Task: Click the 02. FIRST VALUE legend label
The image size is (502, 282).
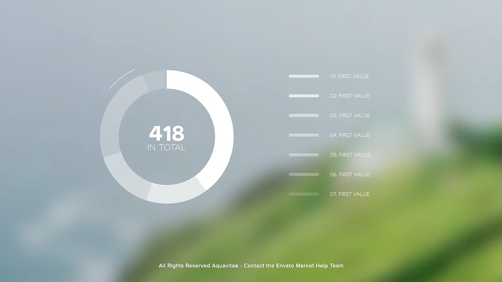Action: click(350, 96)
